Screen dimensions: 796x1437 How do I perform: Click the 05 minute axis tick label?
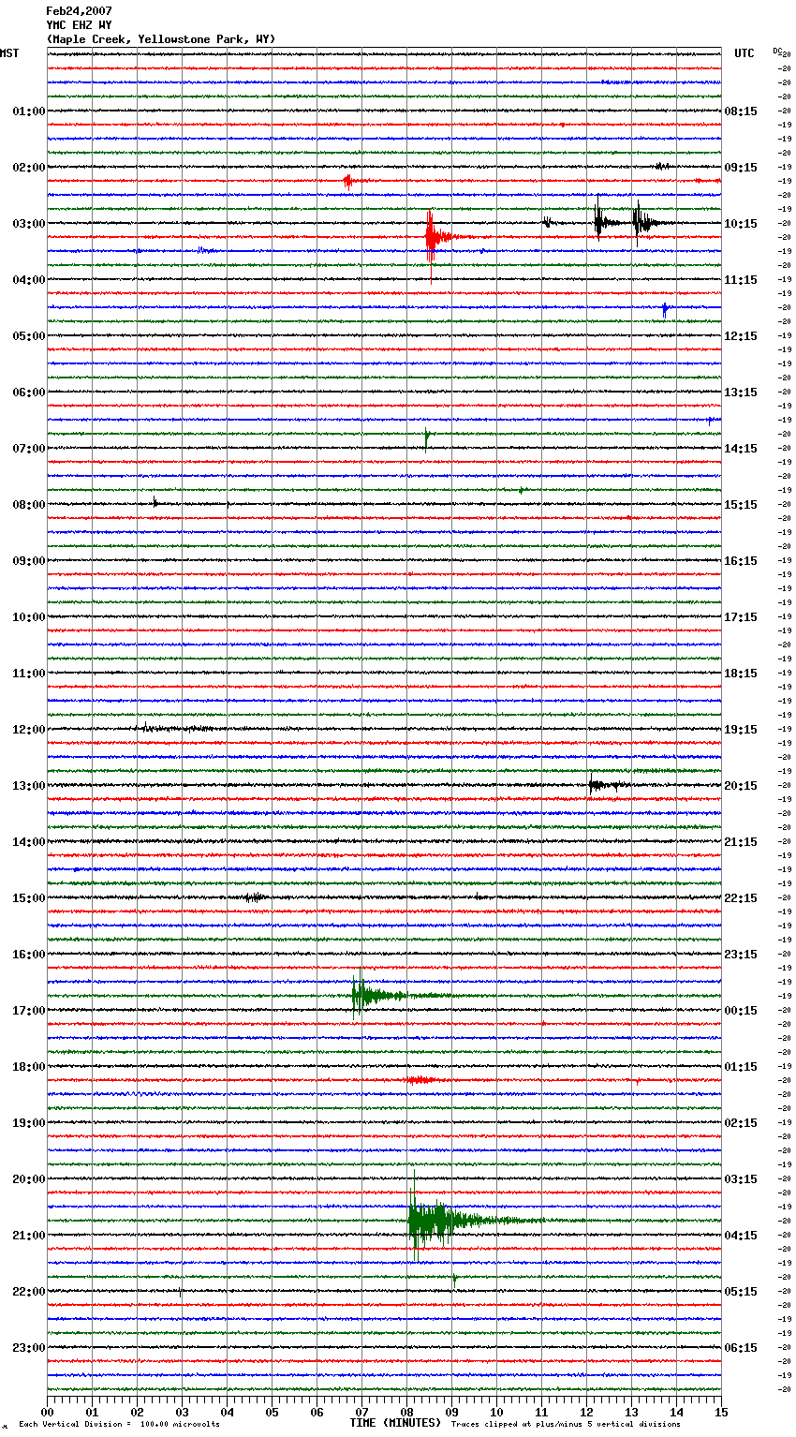(272, 1412)
